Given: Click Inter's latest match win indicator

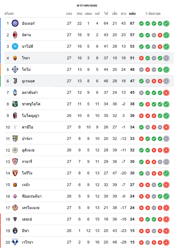Looking at the screenshot, I should 166,23.
